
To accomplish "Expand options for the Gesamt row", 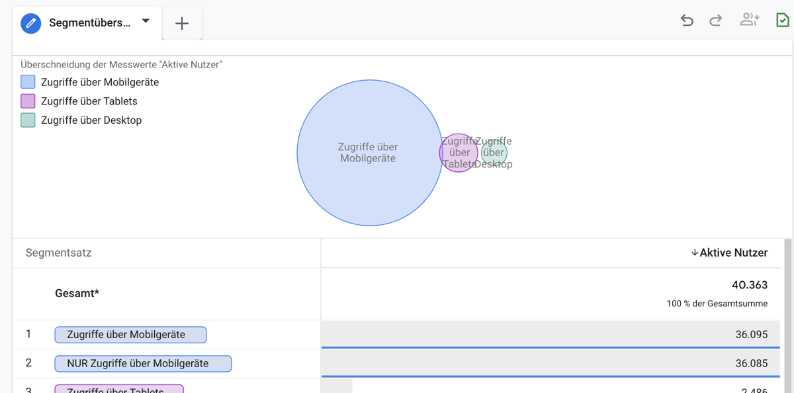I will (77, 292).
